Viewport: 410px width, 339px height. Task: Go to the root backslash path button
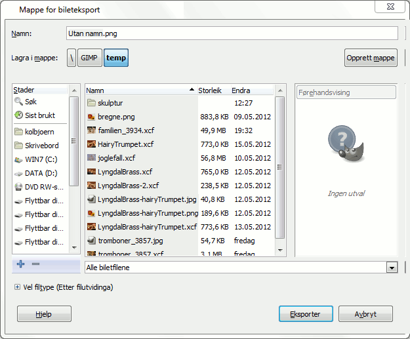(71, 58)
